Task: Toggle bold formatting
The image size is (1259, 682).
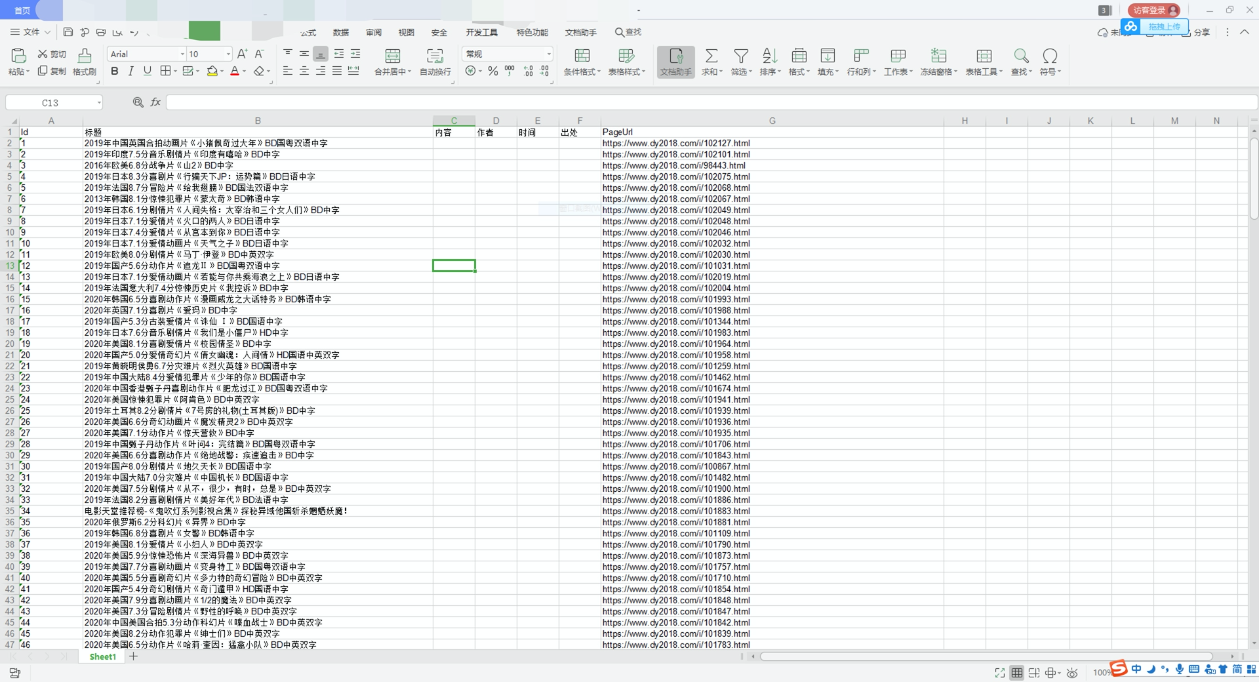Action: pos(115,71)
